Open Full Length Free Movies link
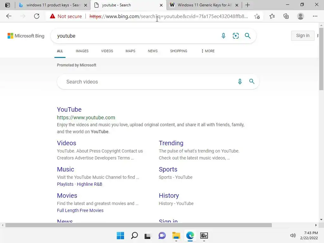Image resolution: width=324 pixels, height=243 pixels. tap(80, 210)
